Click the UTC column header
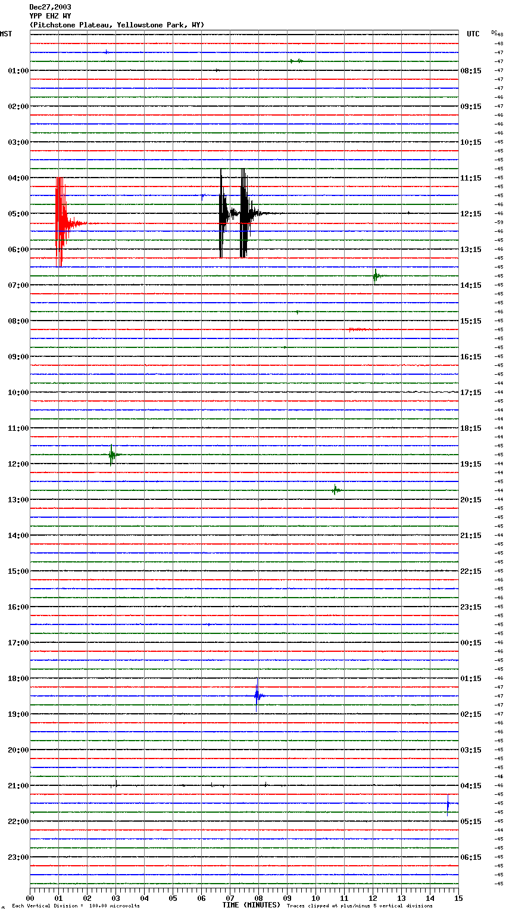The height and width of the screenshot is (914, 506). tap(473, 34)
